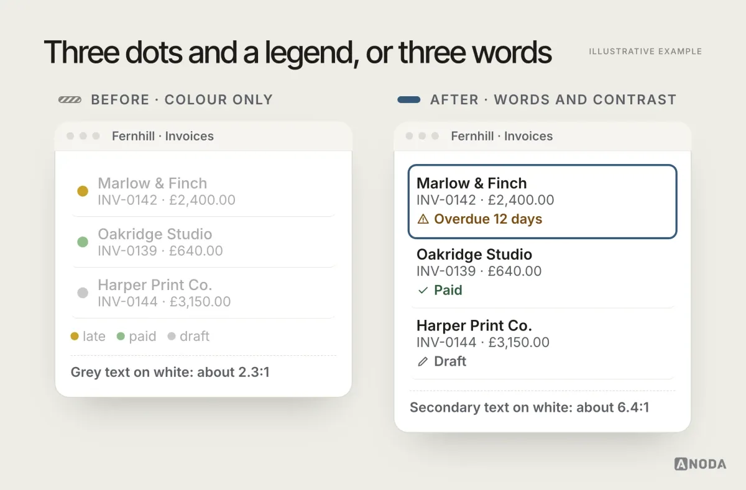Click the yellow legend dot labelled late
The width and height of the screenshot is (746, 490).
click(x=75, y=337)
